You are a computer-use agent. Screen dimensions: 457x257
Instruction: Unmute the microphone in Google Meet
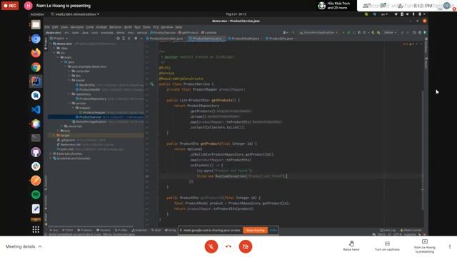pyautogui.click(x=211, y=246)
